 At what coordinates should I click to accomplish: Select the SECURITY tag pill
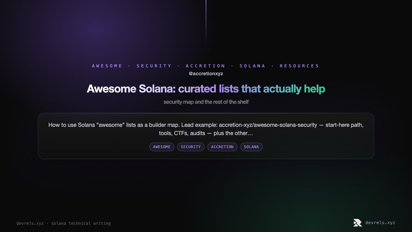191,147
